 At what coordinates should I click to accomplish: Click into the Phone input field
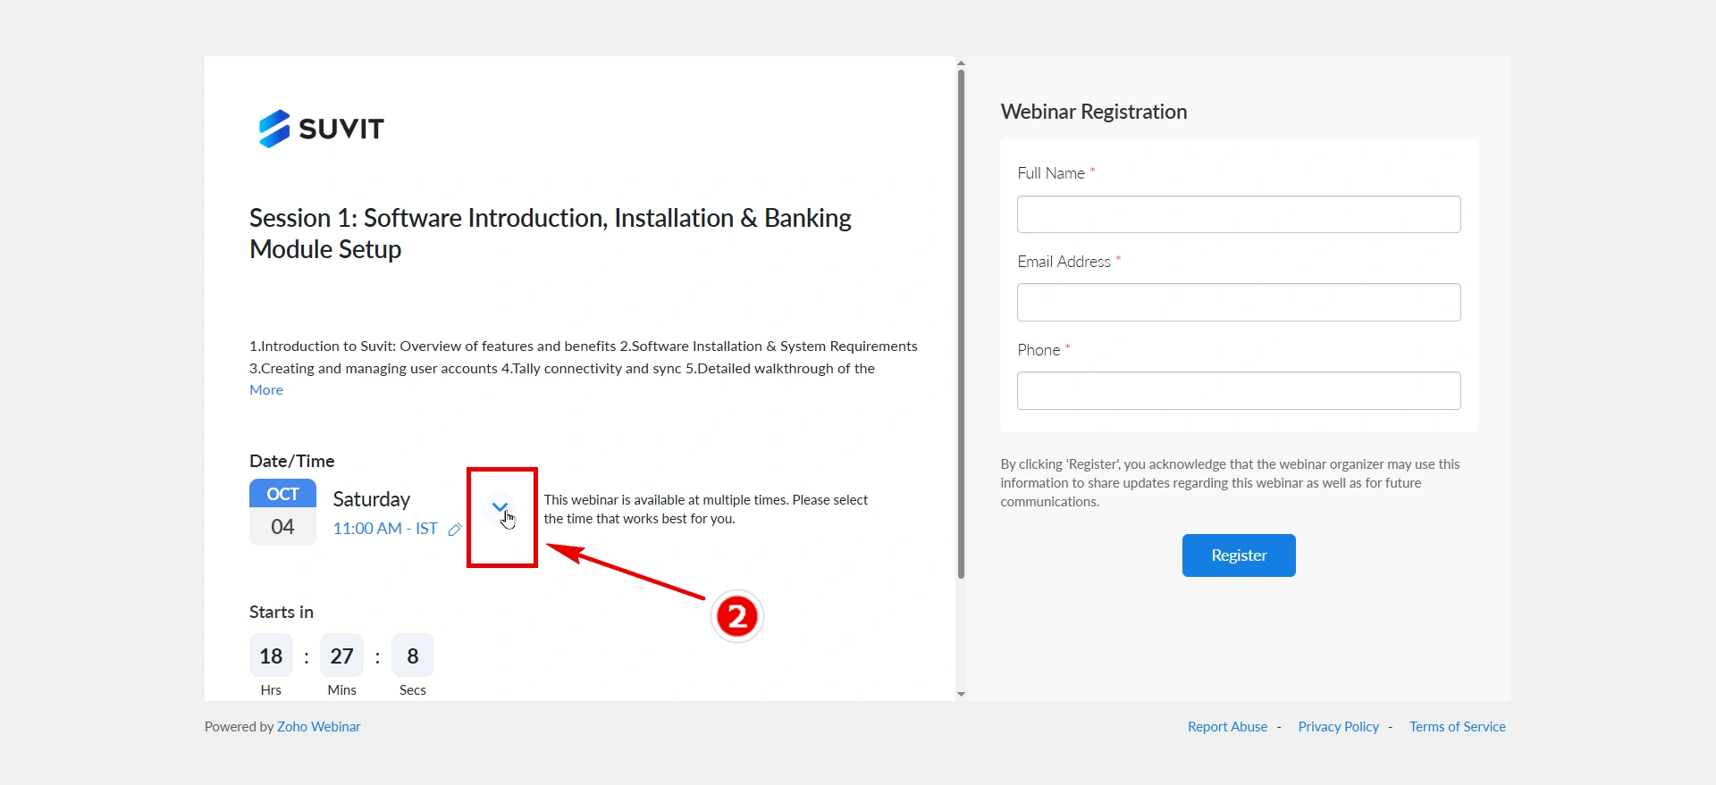[1239, 391]
